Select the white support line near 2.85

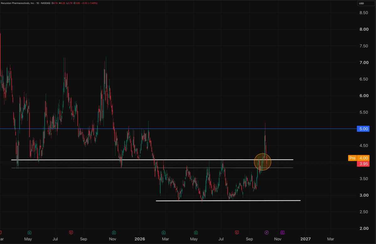point(228,201)
